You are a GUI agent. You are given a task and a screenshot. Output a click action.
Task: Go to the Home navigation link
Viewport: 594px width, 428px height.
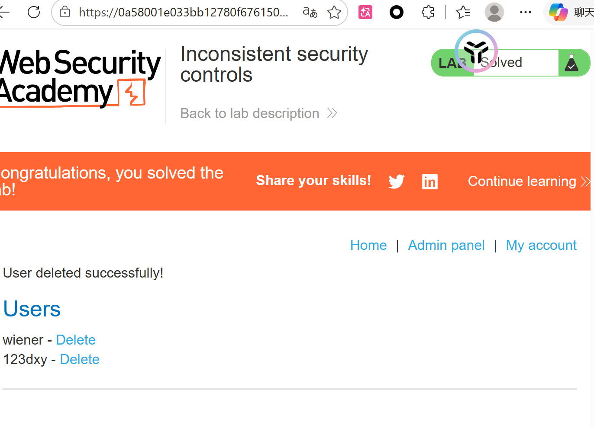pyautogui.click(x=368, y=245)
